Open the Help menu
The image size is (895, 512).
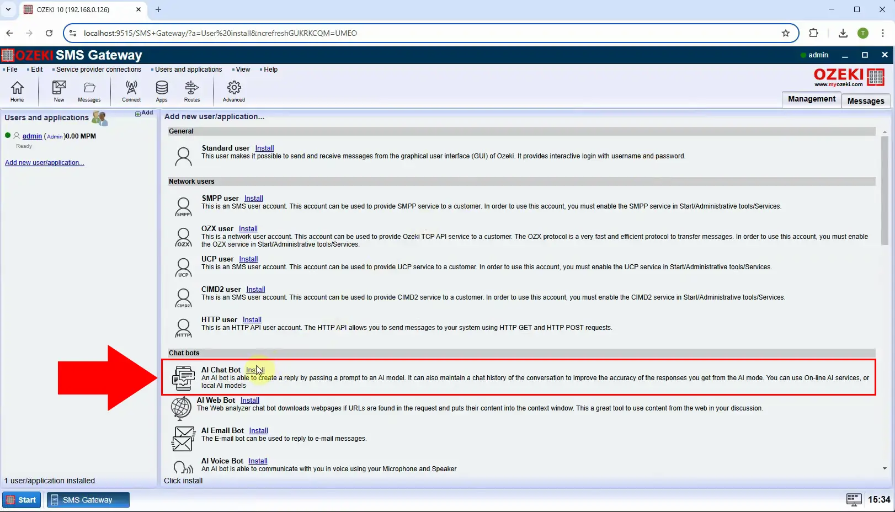tap(270, 70)
